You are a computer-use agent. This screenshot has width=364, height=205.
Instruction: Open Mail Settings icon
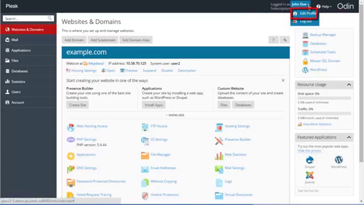(x=219, y=169)
